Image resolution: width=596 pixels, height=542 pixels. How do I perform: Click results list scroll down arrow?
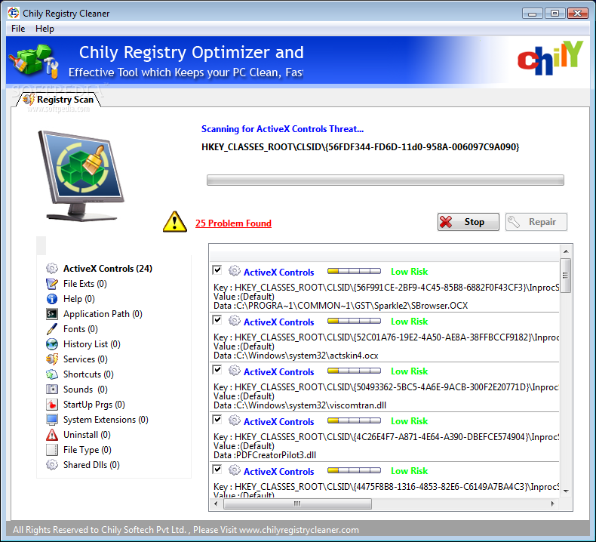[566, 491]
